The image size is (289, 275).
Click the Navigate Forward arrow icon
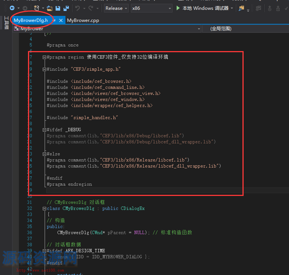25,8
